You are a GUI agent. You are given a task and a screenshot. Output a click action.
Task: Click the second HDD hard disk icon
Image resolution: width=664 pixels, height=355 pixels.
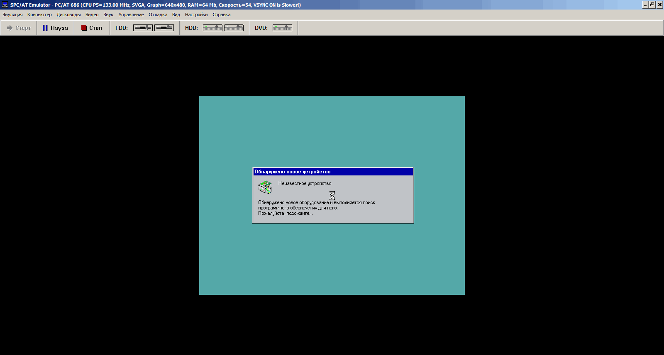click(234, 28)
